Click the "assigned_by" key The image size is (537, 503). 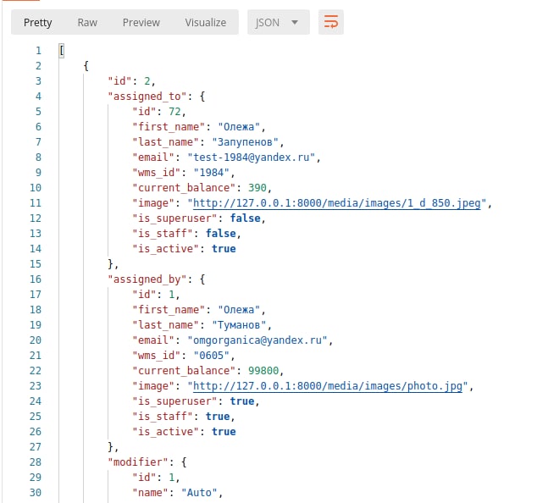point(147,279)
